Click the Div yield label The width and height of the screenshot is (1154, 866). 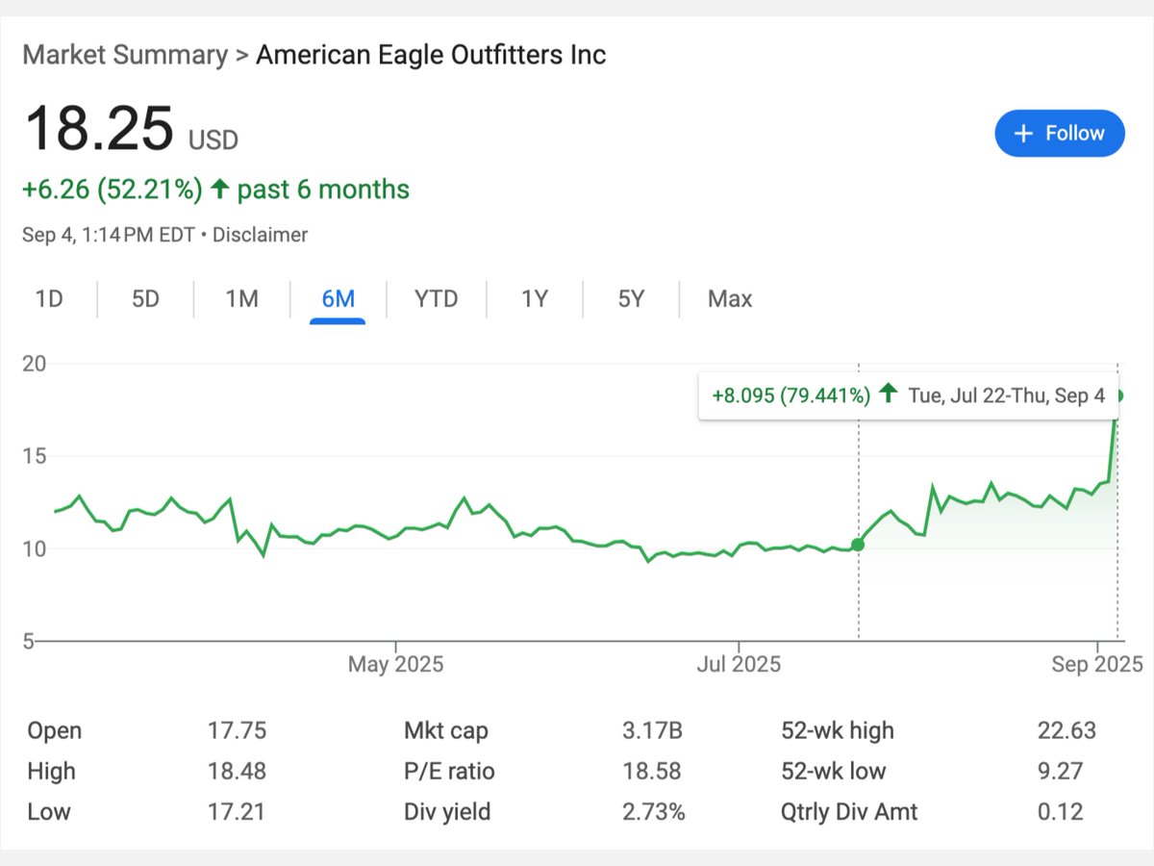pyautogui.click(x=447, y=812)
